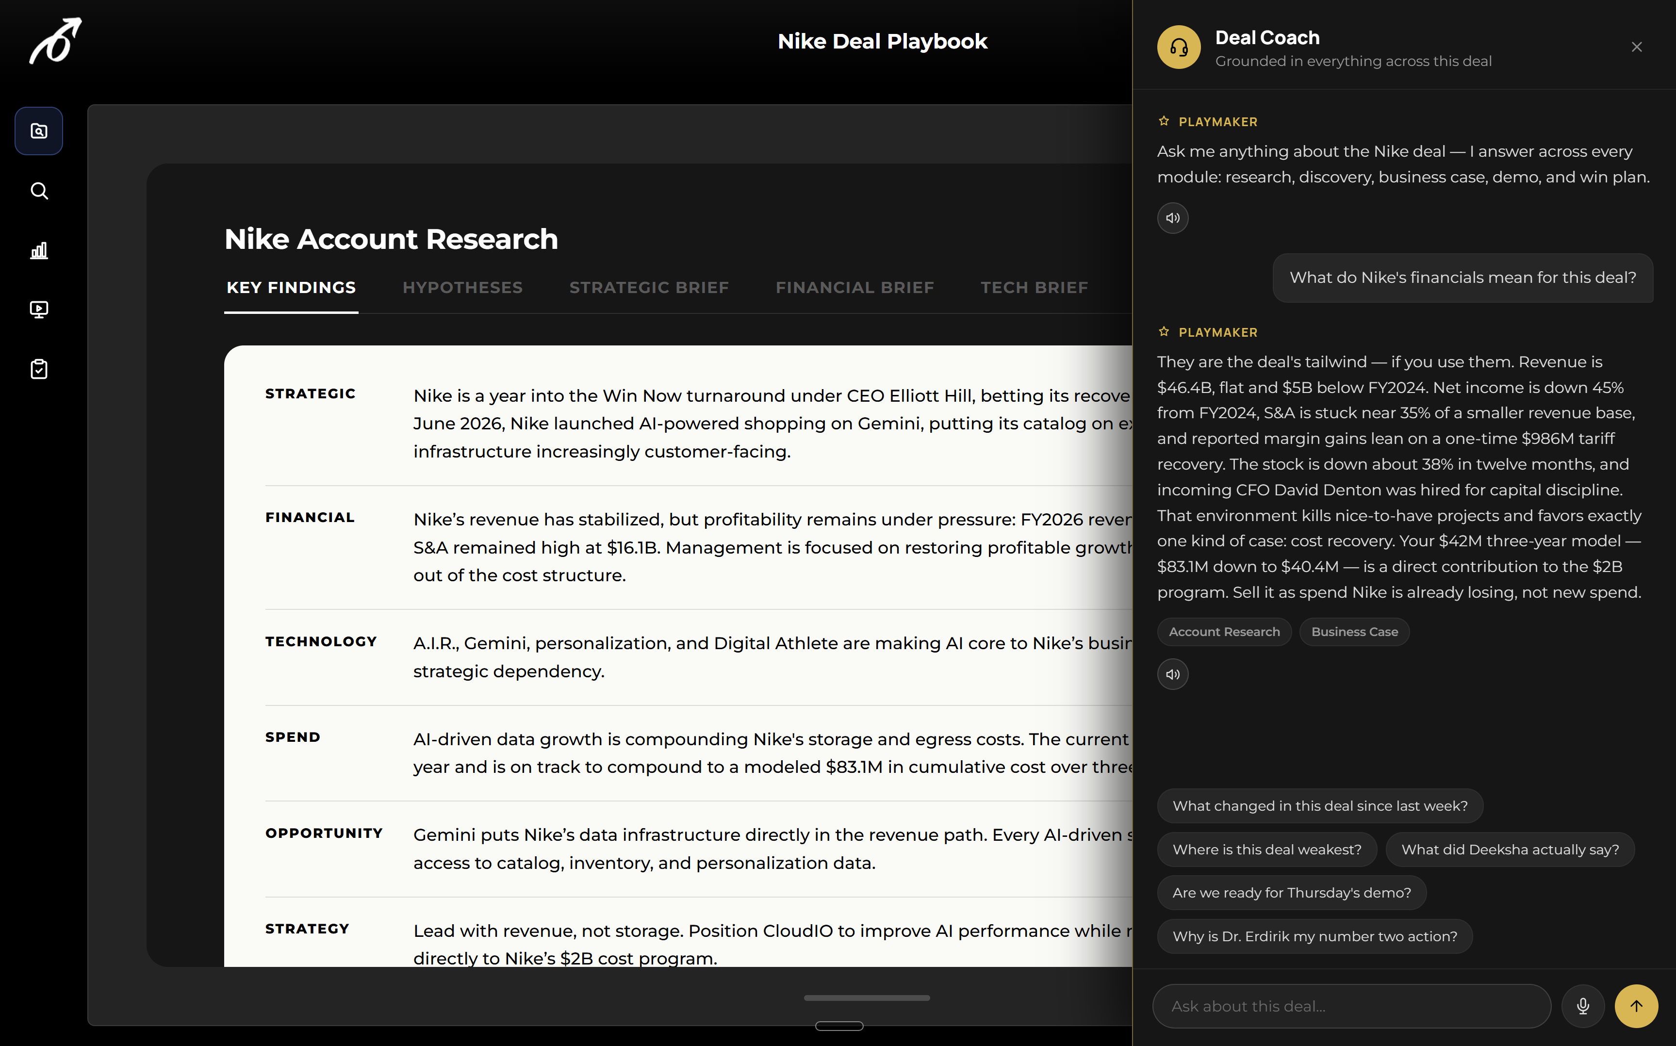Switch to the Hypotheses tab
Image resolution: width=1676 pixels, height=1046 pixels.
[462, 288]
